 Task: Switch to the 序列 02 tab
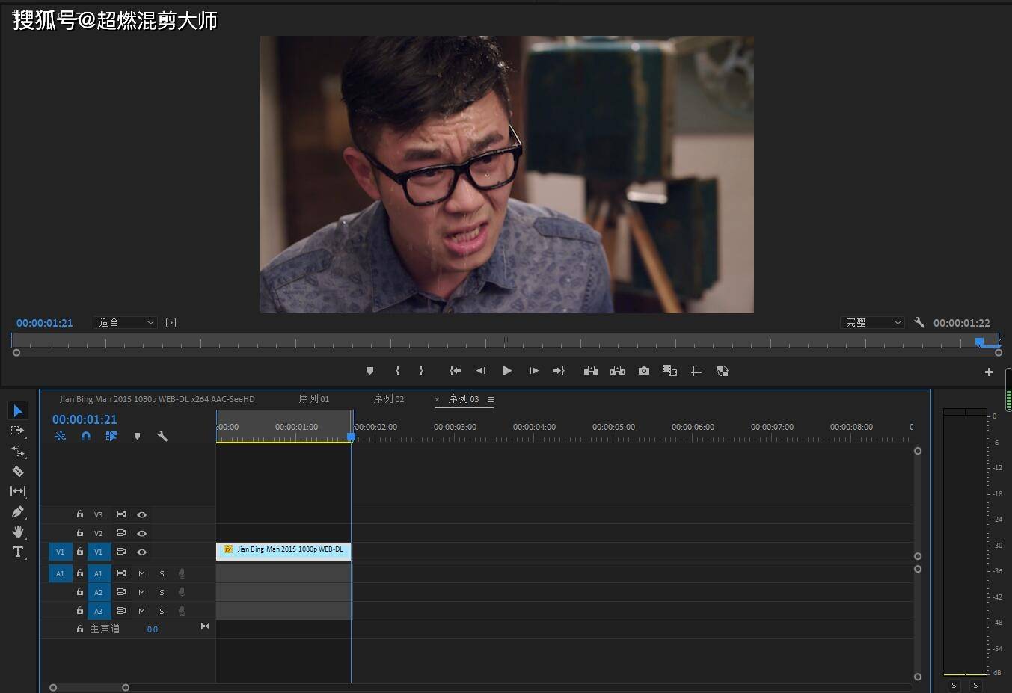[389, 399]
